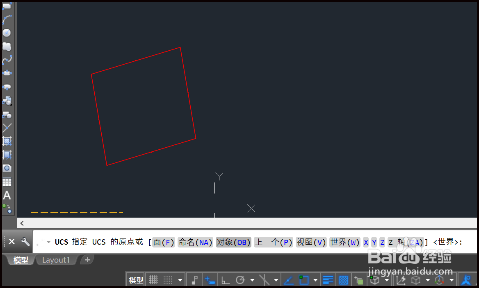Toggle object snap tracking
The image size is (479, 288).
289,280
